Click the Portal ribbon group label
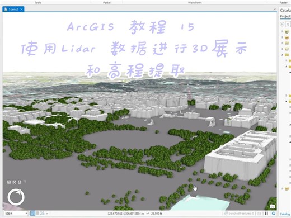The image size is (291, 218). [x=107, y=2]
